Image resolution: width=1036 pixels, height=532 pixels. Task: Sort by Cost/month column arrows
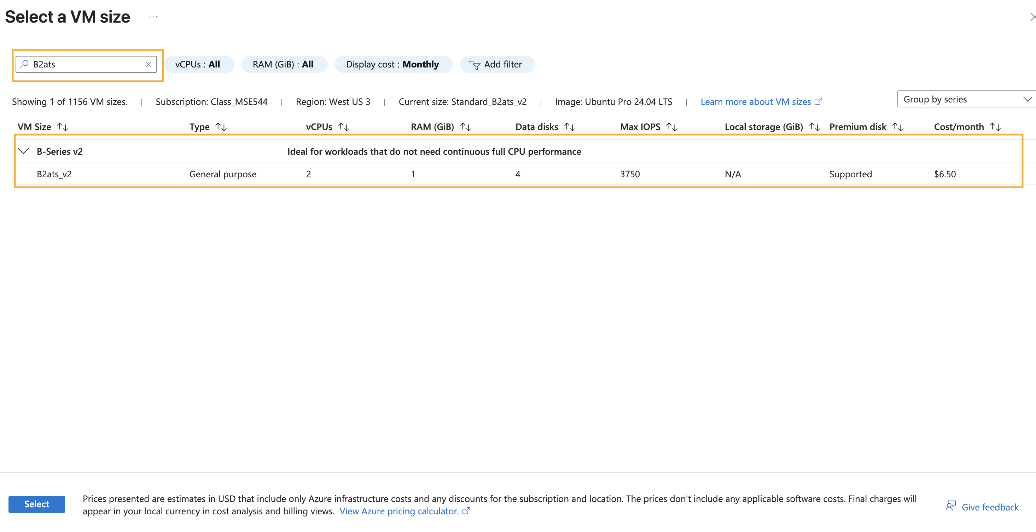pos(995,127)
